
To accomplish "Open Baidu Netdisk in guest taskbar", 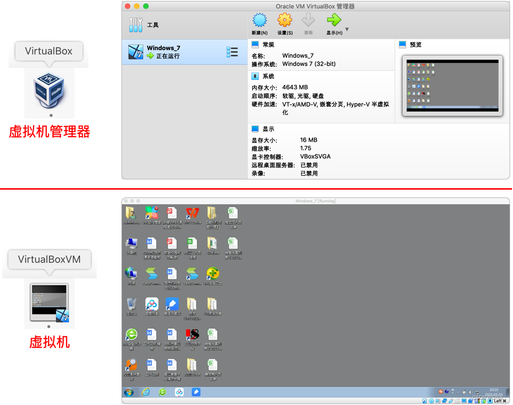I will coord(179,392).
